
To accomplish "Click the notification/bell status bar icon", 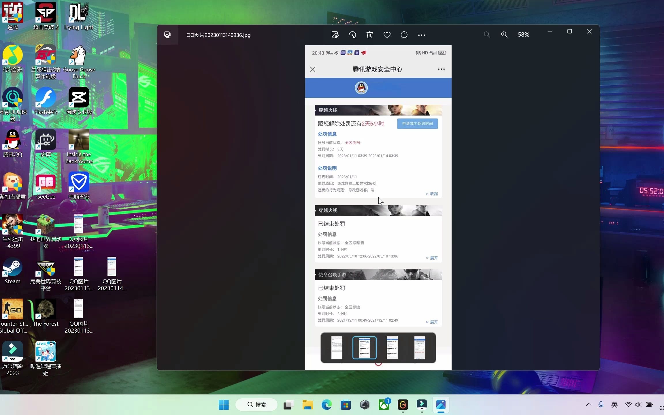I will pyautogui.click(x=364, y=52).
